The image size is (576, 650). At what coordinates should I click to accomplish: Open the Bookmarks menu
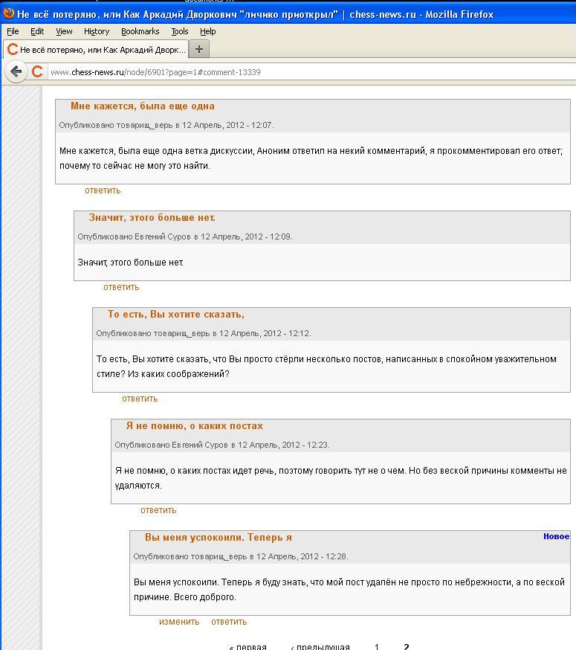pyautogui.click(x=140, y=31)
